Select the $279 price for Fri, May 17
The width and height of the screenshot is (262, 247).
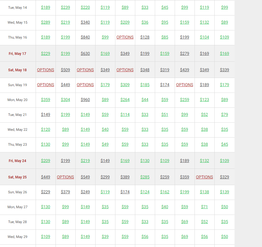[x=185, y=53]
